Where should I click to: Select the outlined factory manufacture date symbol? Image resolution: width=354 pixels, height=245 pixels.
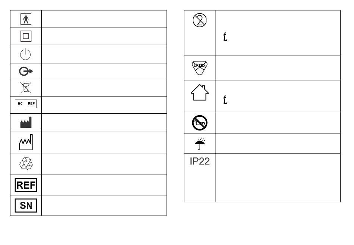(x=26, y=142)
